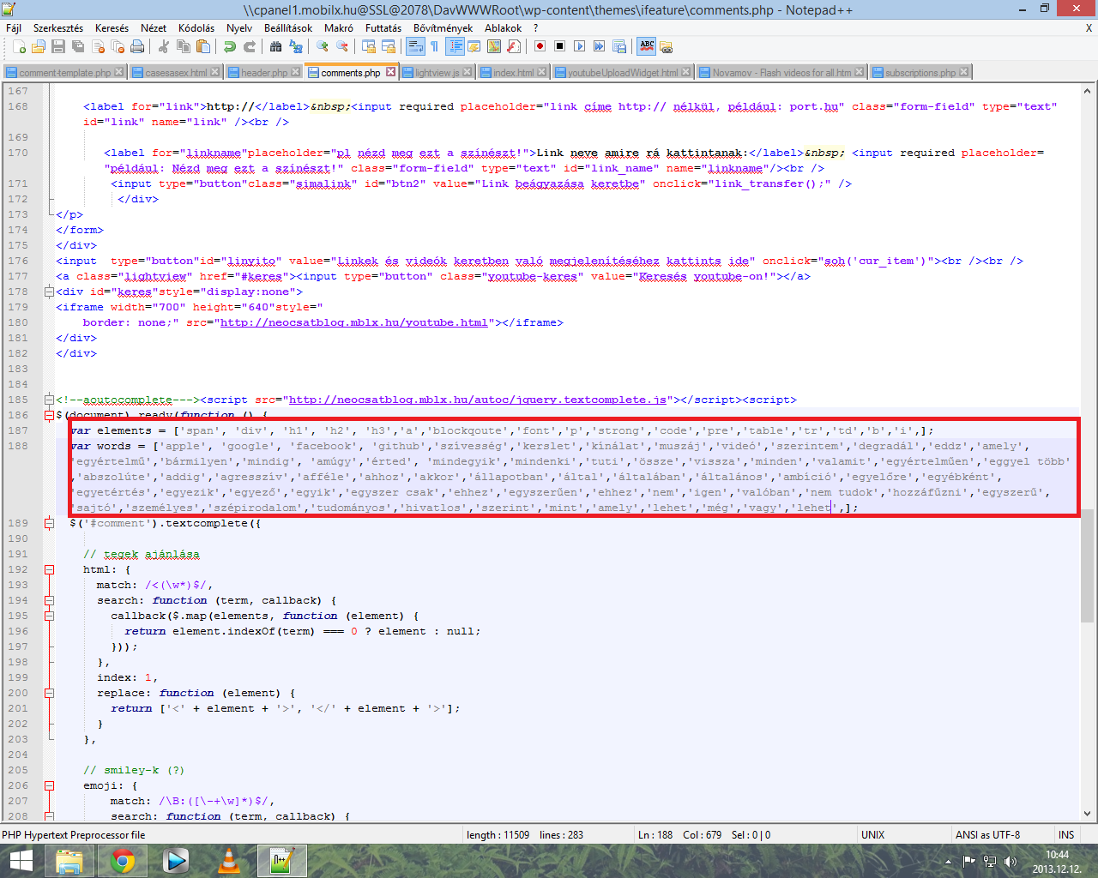Open VLC from the taskbar

[229, 861]
